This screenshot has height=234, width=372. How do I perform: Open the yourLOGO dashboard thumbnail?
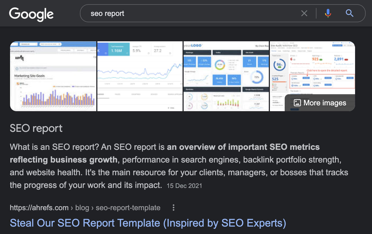[x=226, y=76]
